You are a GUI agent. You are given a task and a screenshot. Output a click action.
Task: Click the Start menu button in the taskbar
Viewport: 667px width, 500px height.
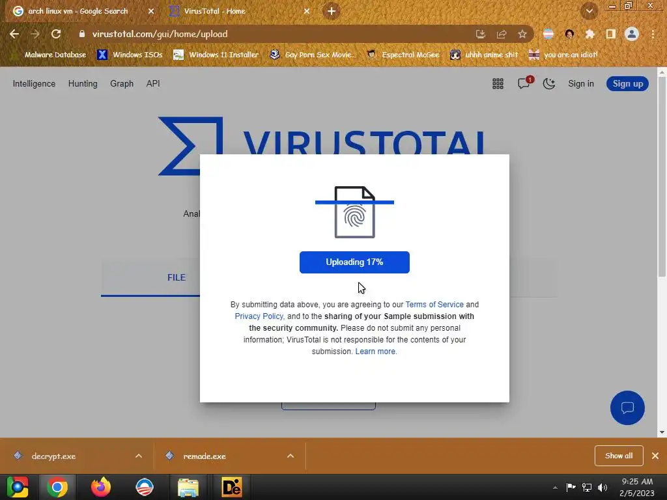point(18,487)
